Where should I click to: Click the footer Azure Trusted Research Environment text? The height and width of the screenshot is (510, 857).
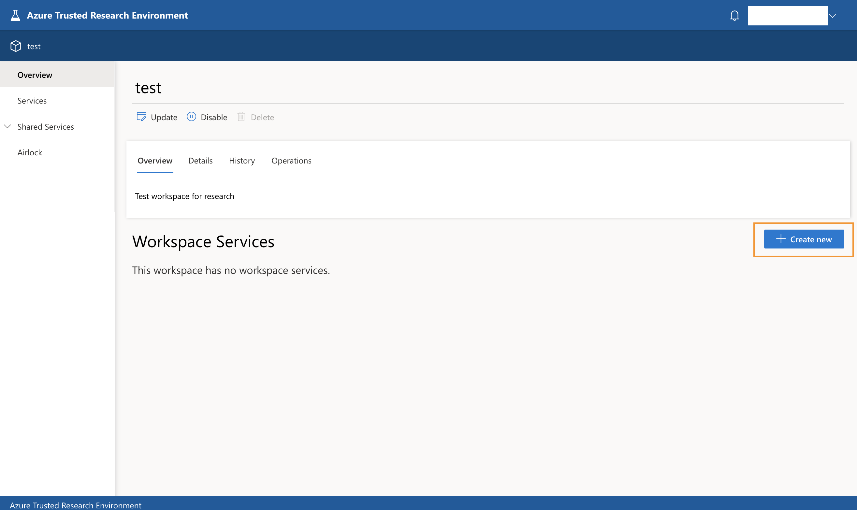[x=76, y=505]
